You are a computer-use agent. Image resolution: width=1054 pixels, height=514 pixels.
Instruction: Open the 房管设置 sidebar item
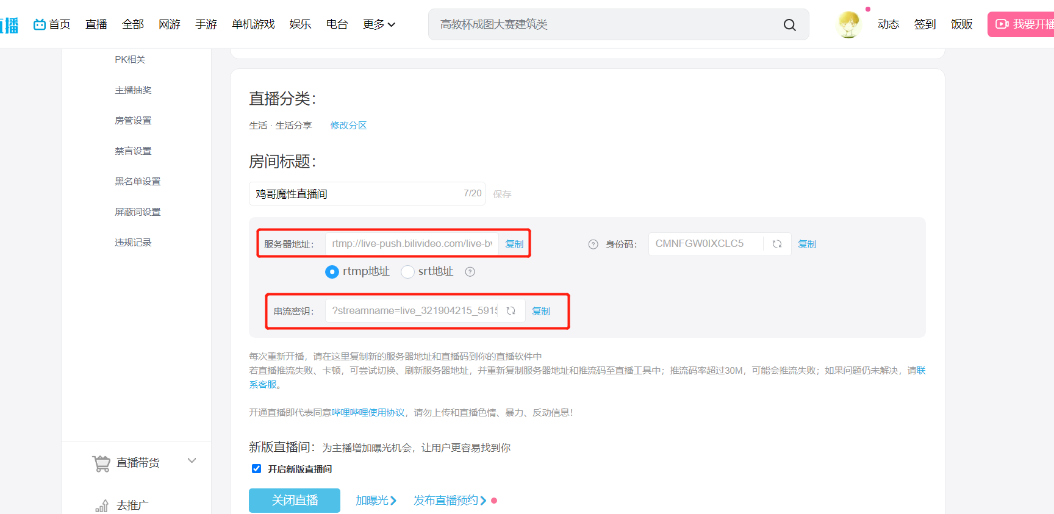point(133,121)
